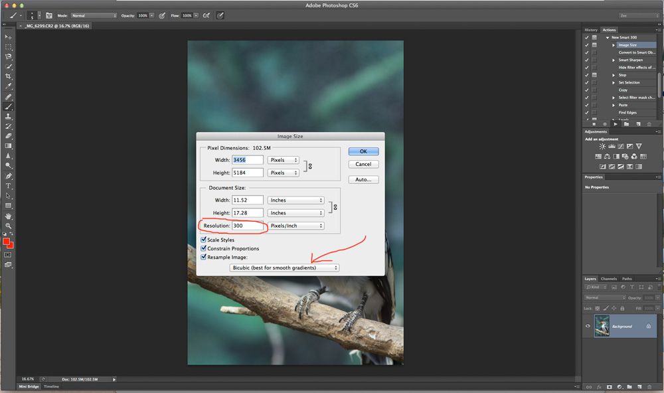The height and width of the screenshot is (393, 664).
Task: Select the Crop tool in toolbar
Action: [9, 76]
